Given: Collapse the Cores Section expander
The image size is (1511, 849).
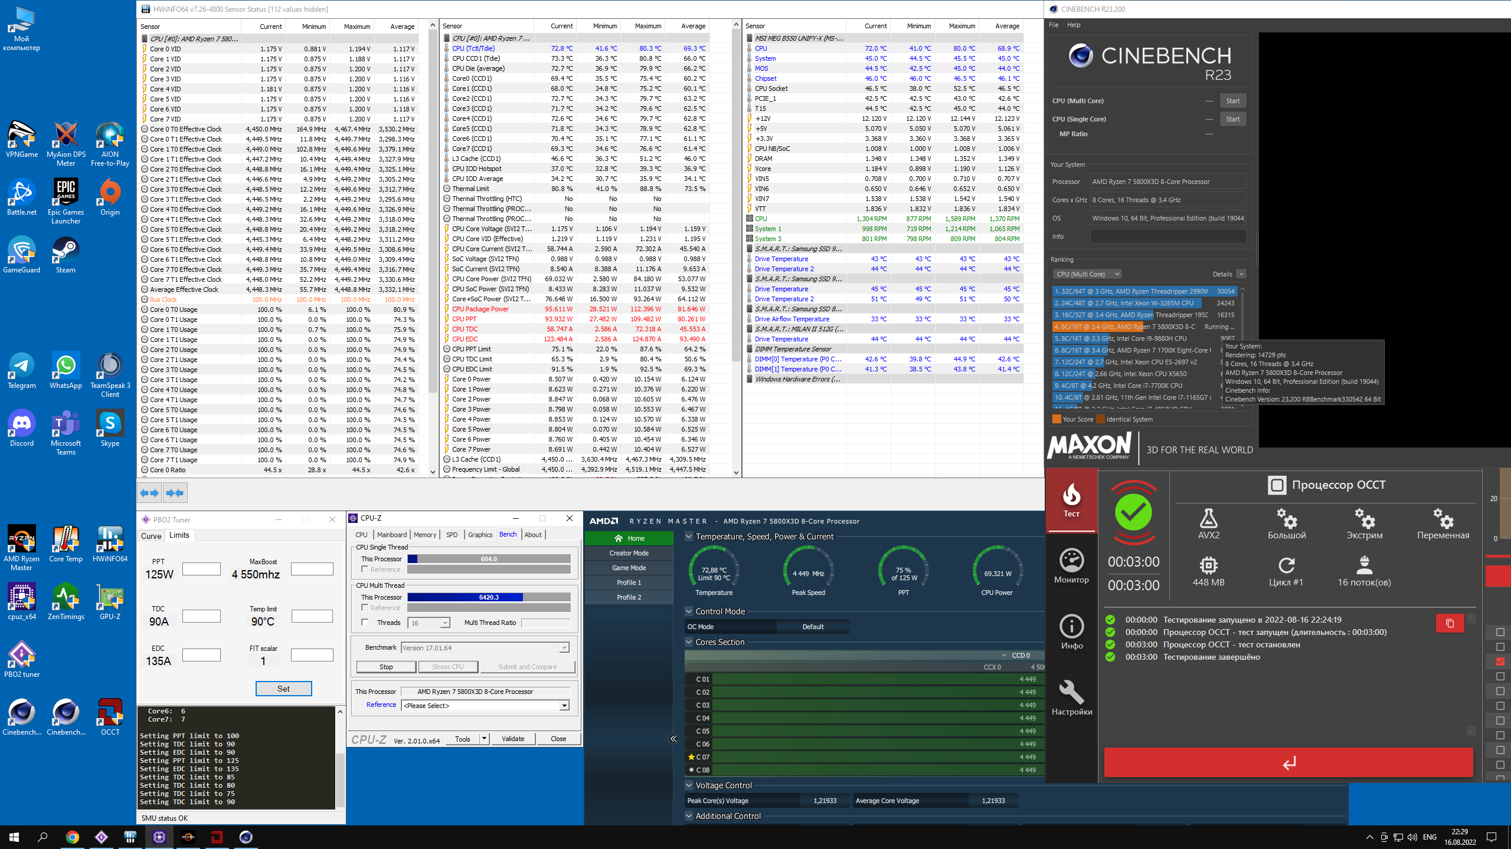Looking at the screenshot, I should (689, 642).
